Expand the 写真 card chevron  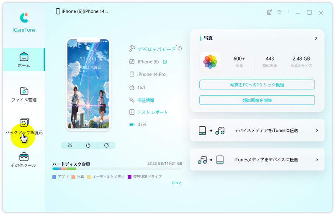[x=316, y=38]
